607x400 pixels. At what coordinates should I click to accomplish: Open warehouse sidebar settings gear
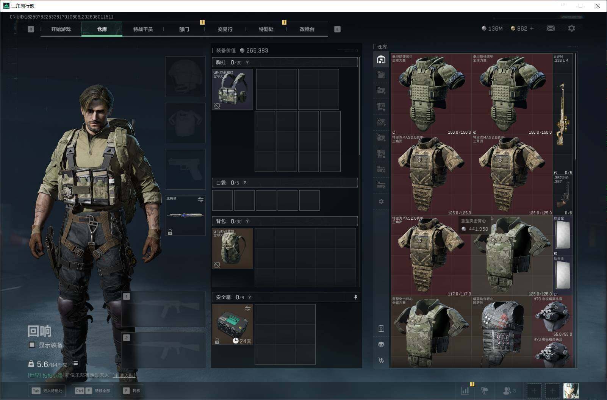[381, 202]
